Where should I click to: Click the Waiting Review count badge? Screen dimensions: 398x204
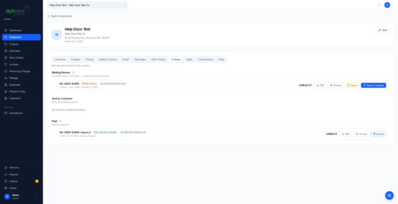(x=73, y=73)
